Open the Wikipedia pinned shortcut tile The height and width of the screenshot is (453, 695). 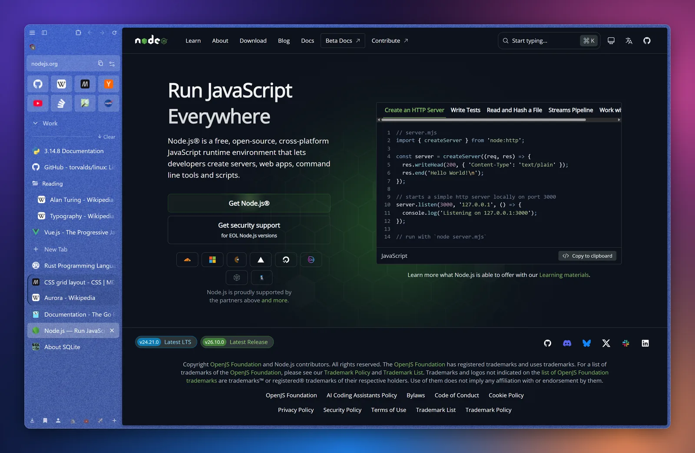[x=61, y=84]
